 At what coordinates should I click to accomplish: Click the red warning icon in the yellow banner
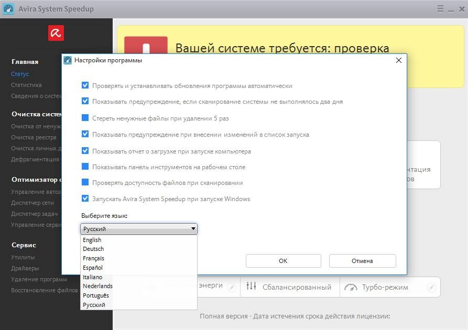[146, 45]
